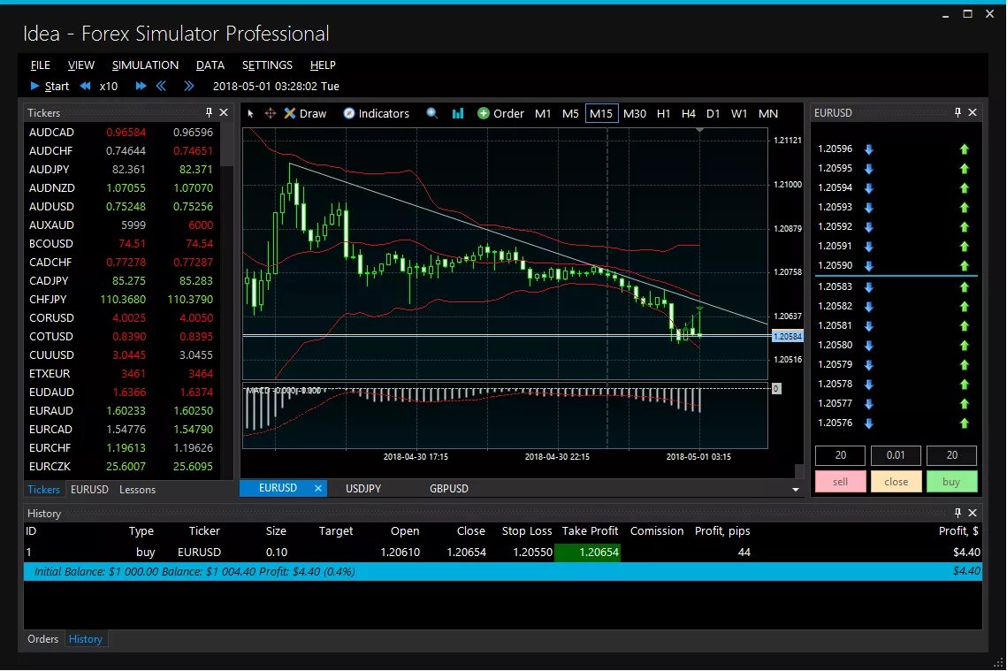This screenshot has width=1007, height=671.
Task: Change the chart type with the bar icon
Action: pyautogui.click(x=458, y=114)
